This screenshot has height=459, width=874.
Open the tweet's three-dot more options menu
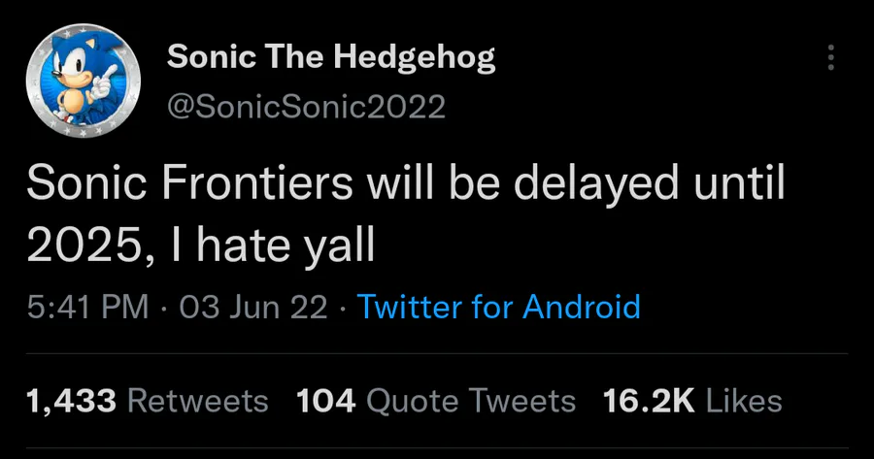pyautogui.click(x=830, y=58)
